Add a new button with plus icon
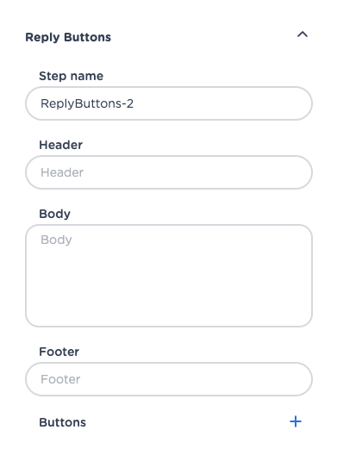Image resolution: width=337 pixels, height=455 pixels. pos(296,421)
